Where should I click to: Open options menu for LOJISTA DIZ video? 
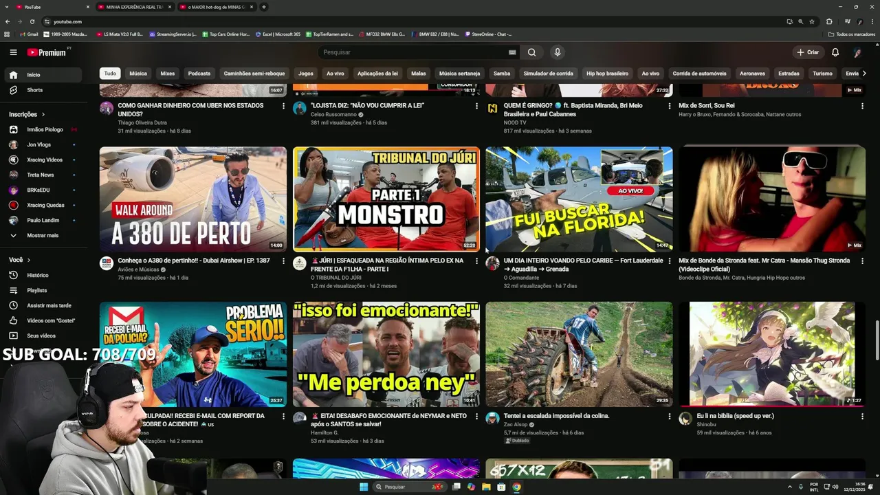[476, 106]
